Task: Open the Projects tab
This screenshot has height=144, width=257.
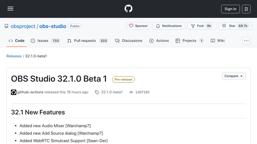Action: [x=190, y=41]
